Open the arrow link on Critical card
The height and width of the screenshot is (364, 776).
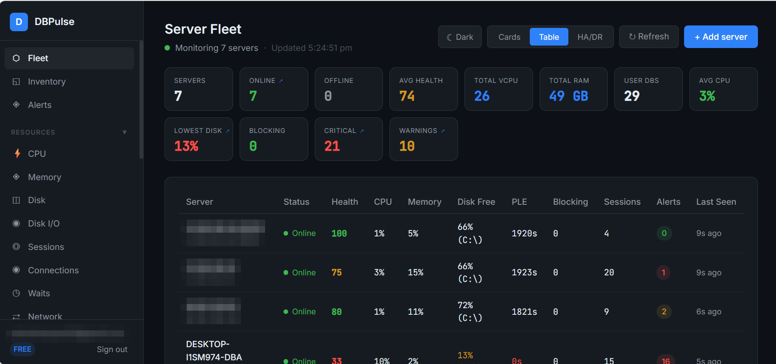tap(362, 131)
